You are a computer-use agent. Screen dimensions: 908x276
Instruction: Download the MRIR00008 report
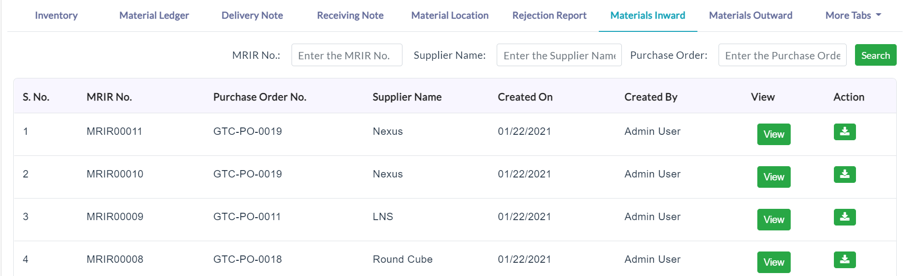click(844, 260)
